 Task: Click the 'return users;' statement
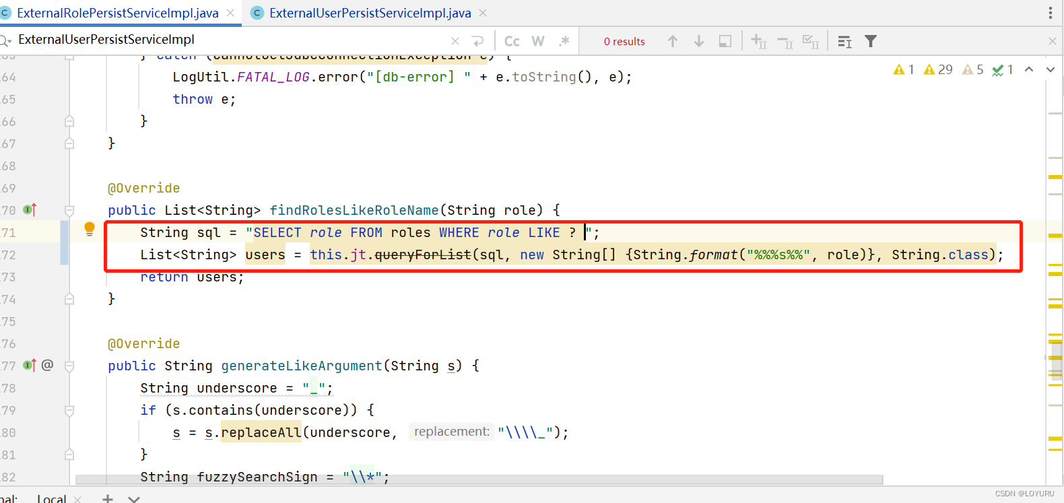point(193,277)
